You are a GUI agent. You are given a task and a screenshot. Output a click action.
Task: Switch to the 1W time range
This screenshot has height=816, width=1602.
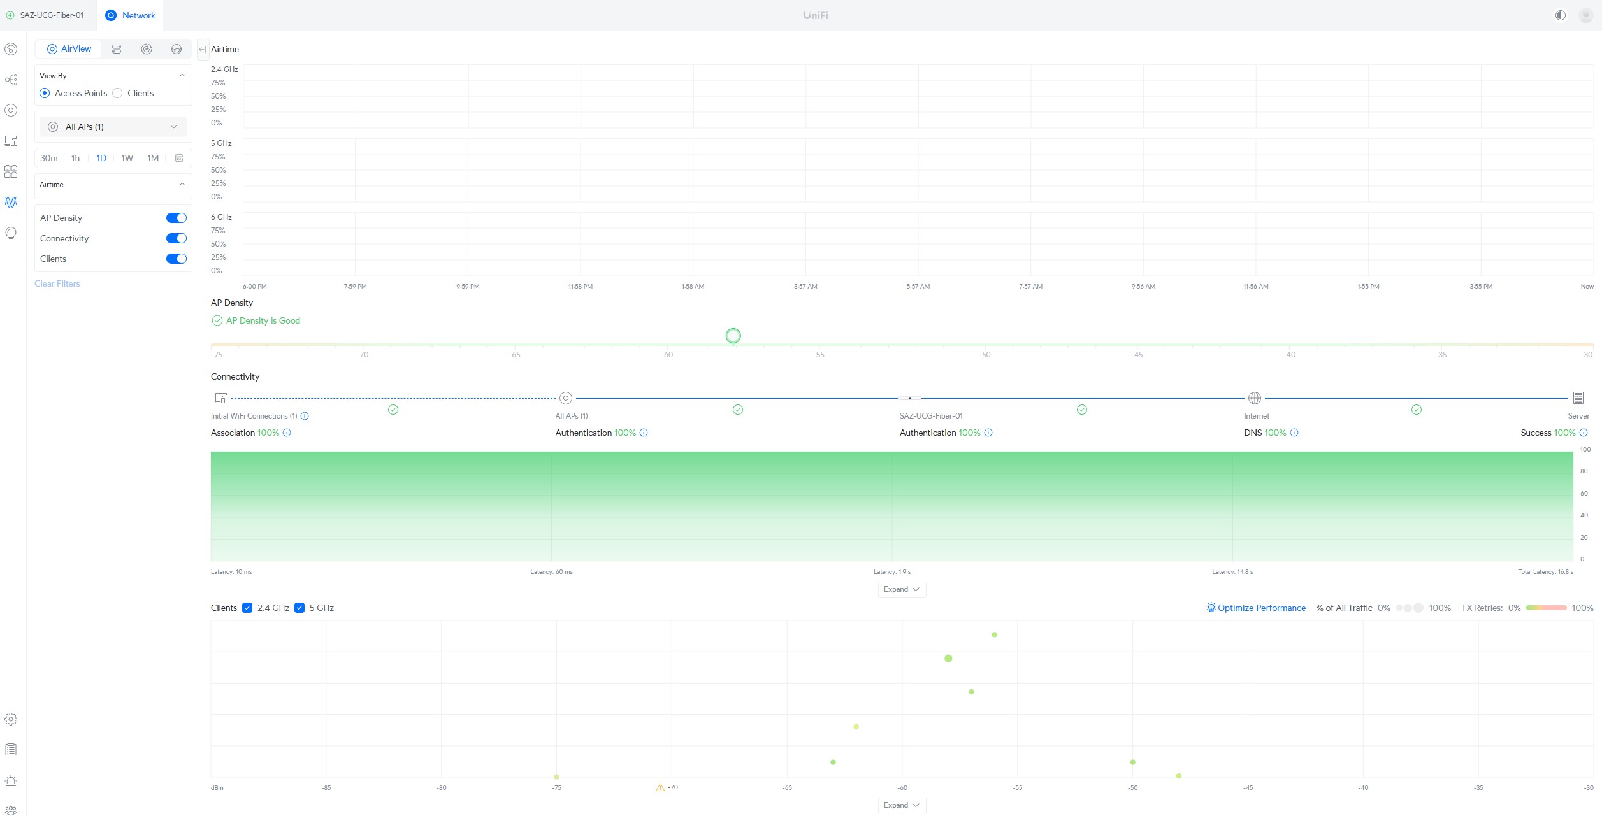click(127, 158)
